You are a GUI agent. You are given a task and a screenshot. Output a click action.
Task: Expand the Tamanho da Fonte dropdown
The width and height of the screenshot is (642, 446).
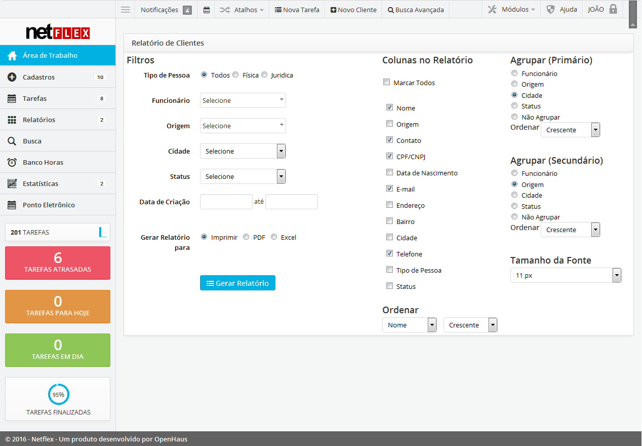566,275
